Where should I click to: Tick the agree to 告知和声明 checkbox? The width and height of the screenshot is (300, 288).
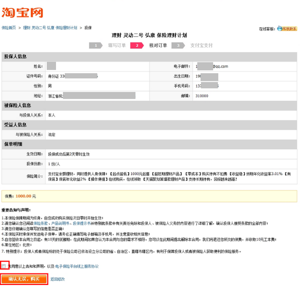tap(4, 266)
